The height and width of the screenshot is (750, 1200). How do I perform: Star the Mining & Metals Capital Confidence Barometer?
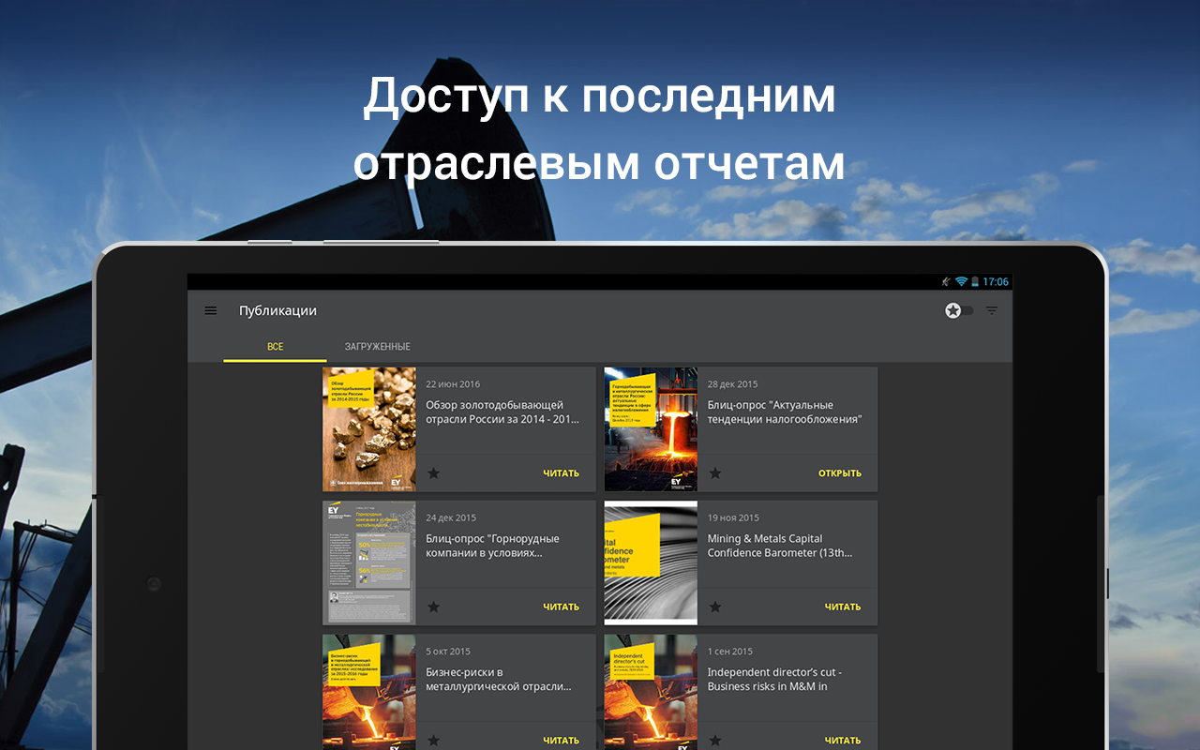[x=715, y=607]
